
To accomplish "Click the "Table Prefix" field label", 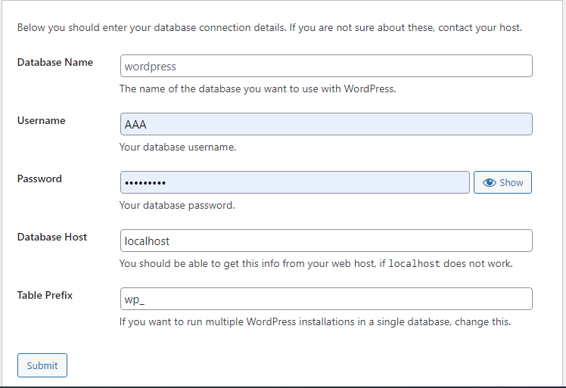I will coord(45,295).
